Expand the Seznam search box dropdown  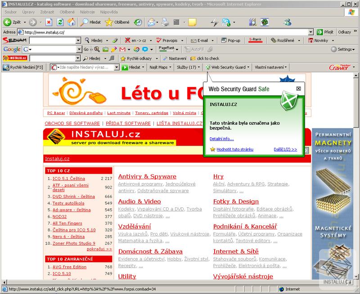click(78, 40)
